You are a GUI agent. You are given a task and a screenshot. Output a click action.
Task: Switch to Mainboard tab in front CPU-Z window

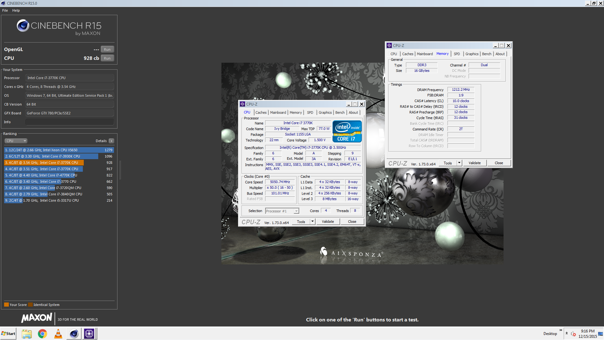278,112
